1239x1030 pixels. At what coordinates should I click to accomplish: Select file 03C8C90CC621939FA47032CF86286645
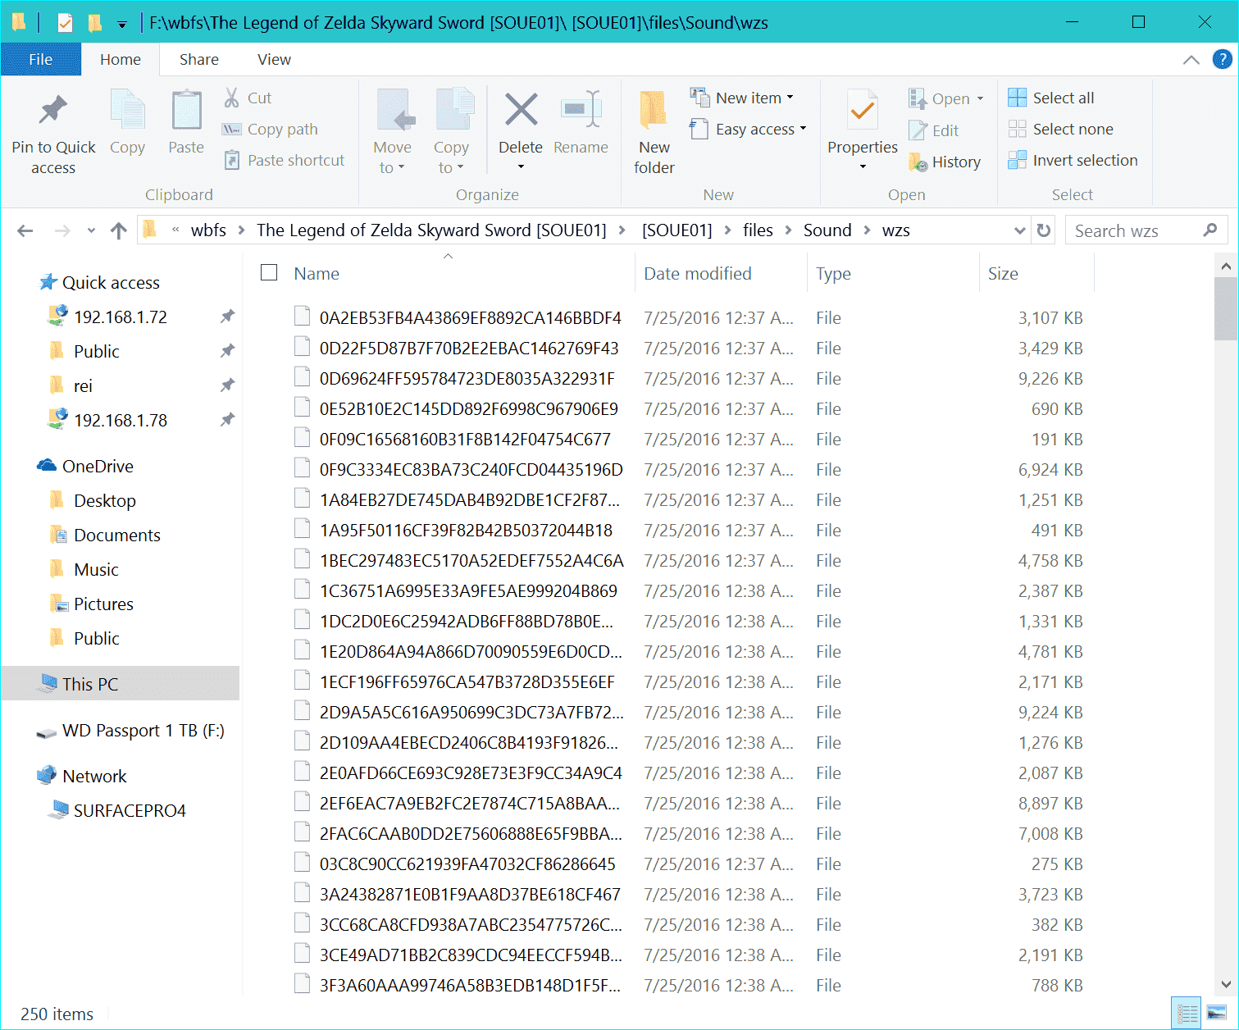tap(467, 864)
